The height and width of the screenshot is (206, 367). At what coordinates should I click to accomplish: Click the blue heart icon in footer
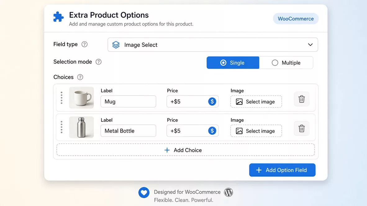144,192
